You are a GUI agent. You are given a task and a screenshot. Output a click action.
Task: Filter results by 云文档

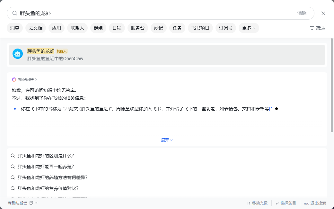pyautogui.click(x=36, y=28)
